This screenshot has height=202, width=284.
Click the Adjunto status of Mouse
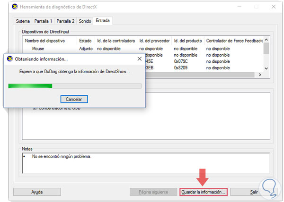86,49
